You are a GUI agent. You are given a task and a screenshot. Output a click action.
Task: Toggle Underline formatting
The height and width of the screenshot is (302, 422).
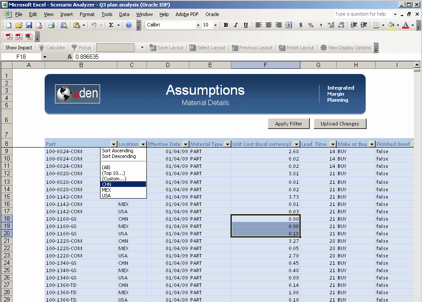pos(246,25)
